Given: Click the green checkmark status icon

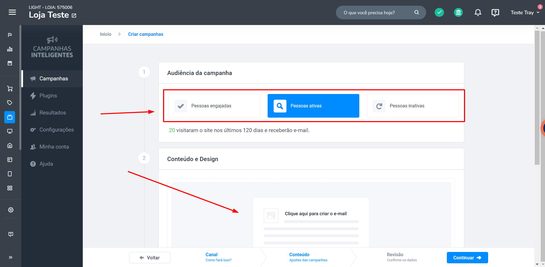Looking at the screenshot, I should click(x=439, y=12).
